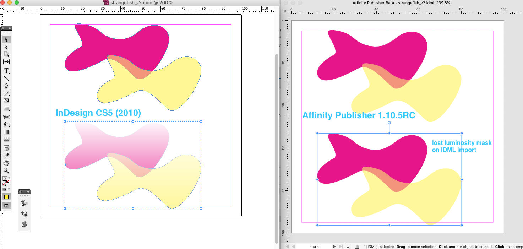This screenshot has height=249, width=523.
Task: Click 'lost luminosity mask' annotation text
Action: point(462,143)
